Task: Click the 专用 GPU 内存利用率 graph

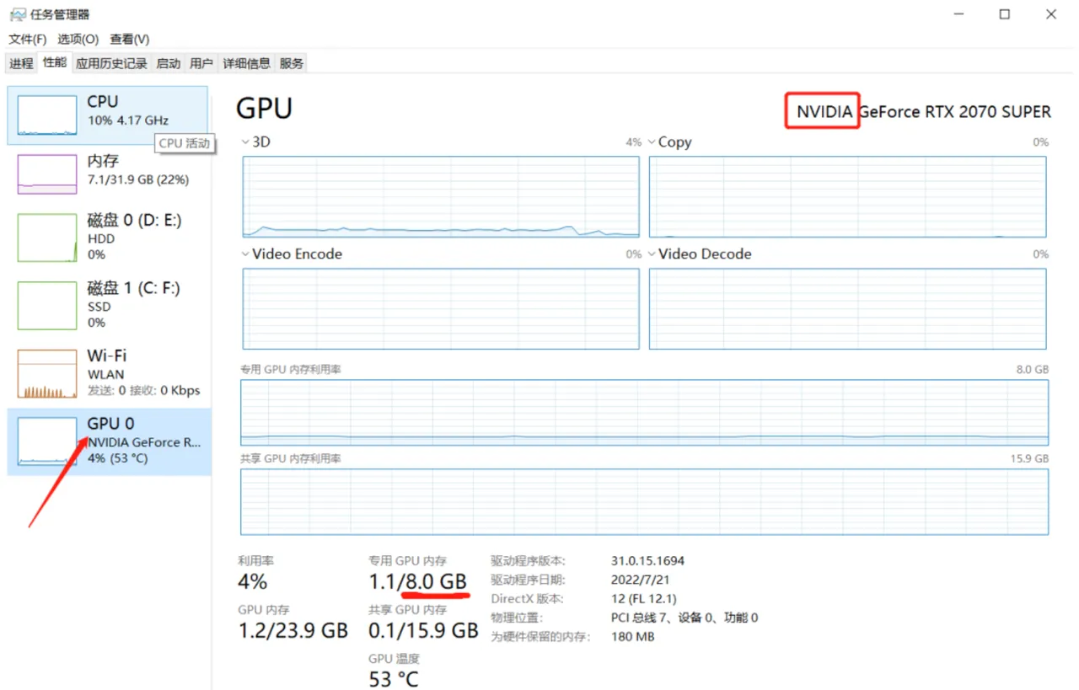Action: 644,412
